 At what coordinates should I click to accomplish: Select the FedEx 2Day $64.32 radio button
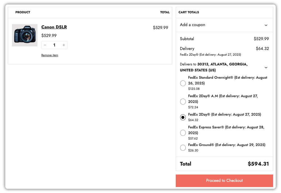click(183, 117)
